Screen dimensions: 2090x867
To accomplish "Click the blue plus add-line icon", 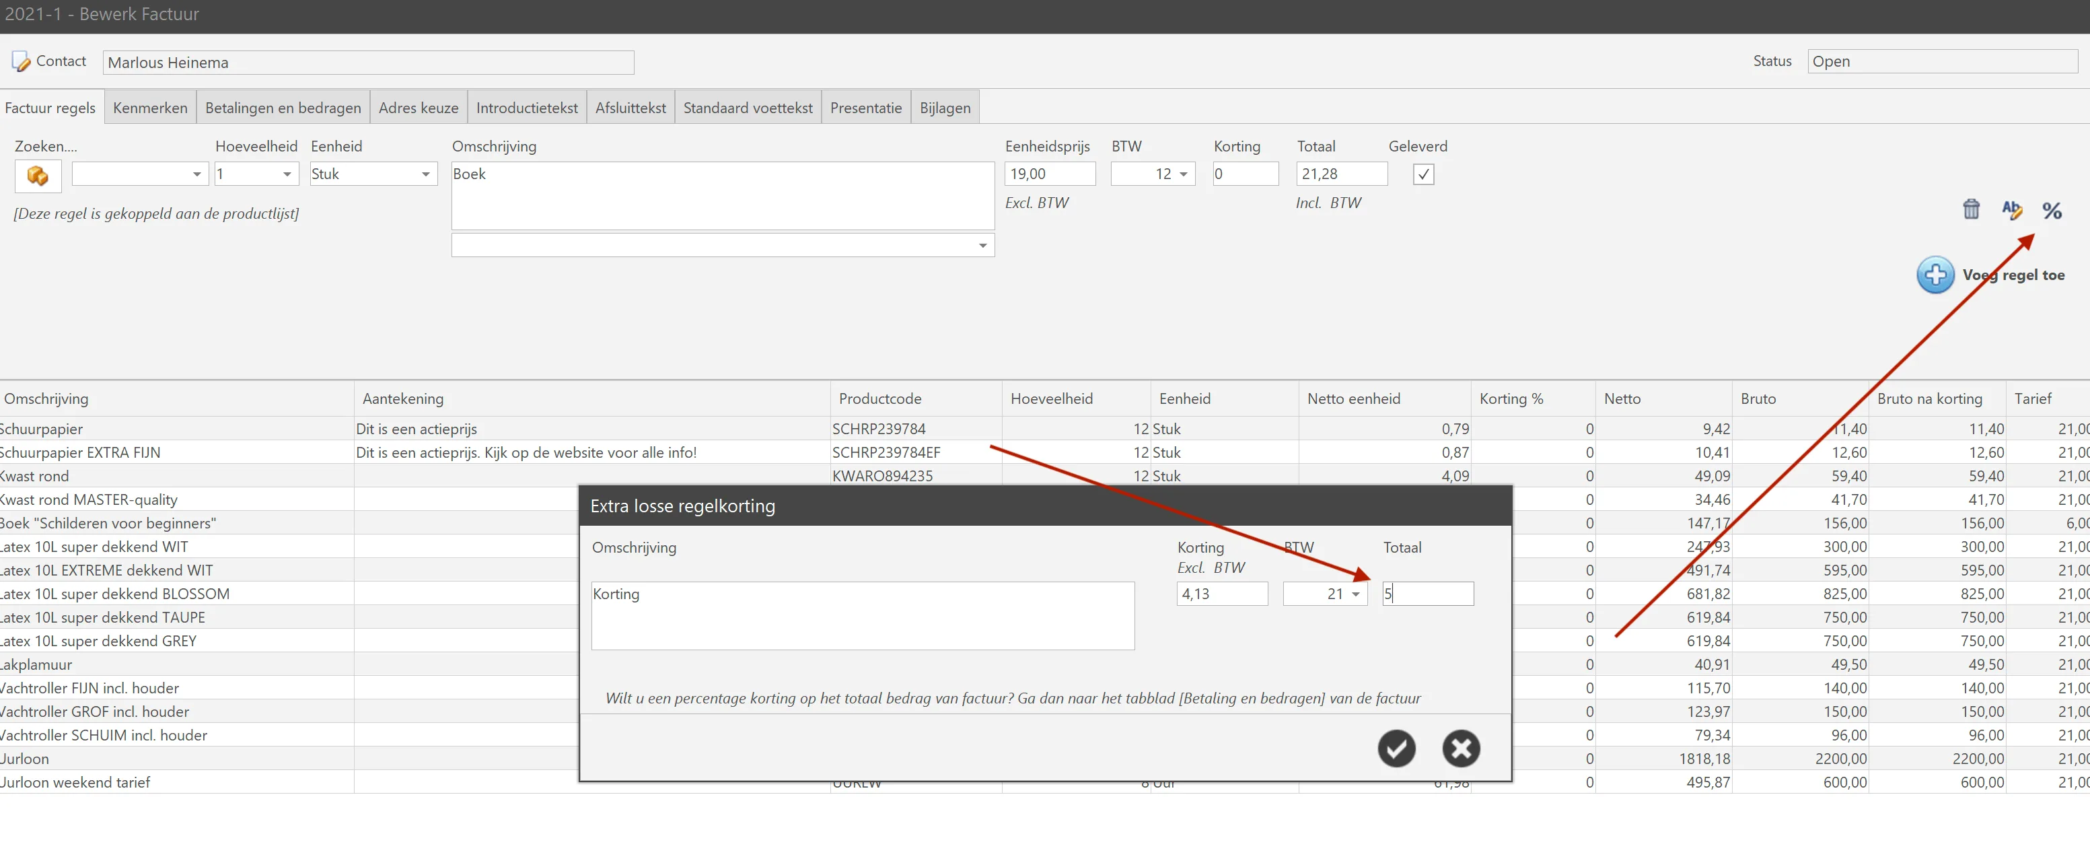I will tap(1935, 275).
